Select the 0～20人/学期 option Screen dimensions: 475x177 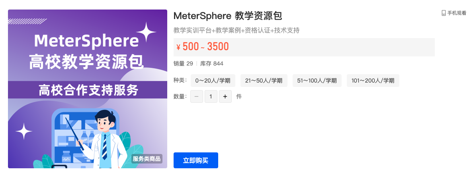(x=213, y=81)
